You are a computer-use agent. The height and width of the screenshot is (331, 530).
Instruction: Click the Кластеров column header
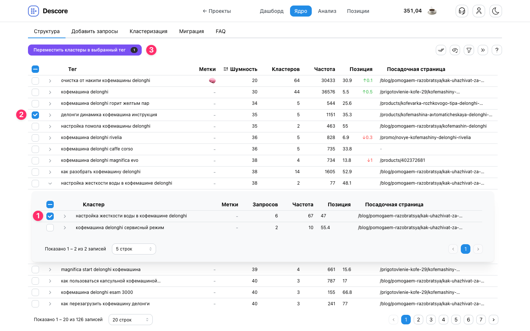(286, 69)
